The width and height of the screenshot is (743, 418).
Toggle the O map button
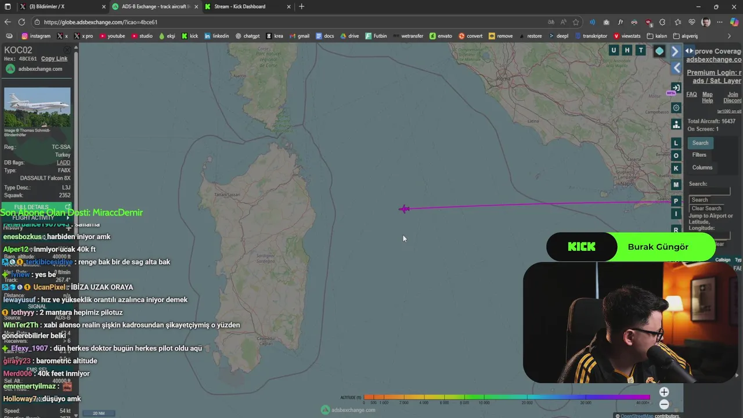[x=676, y=156]
